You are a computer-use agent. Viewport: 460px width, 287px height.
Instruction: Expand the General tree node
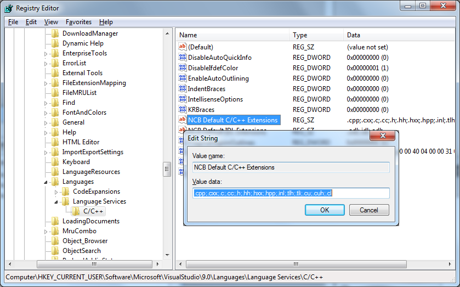click(46, 123)
